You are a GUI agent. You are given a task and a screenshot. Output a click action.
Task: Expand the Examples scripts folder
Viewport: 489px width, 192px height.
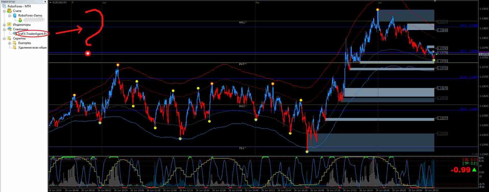click(9, 43)
